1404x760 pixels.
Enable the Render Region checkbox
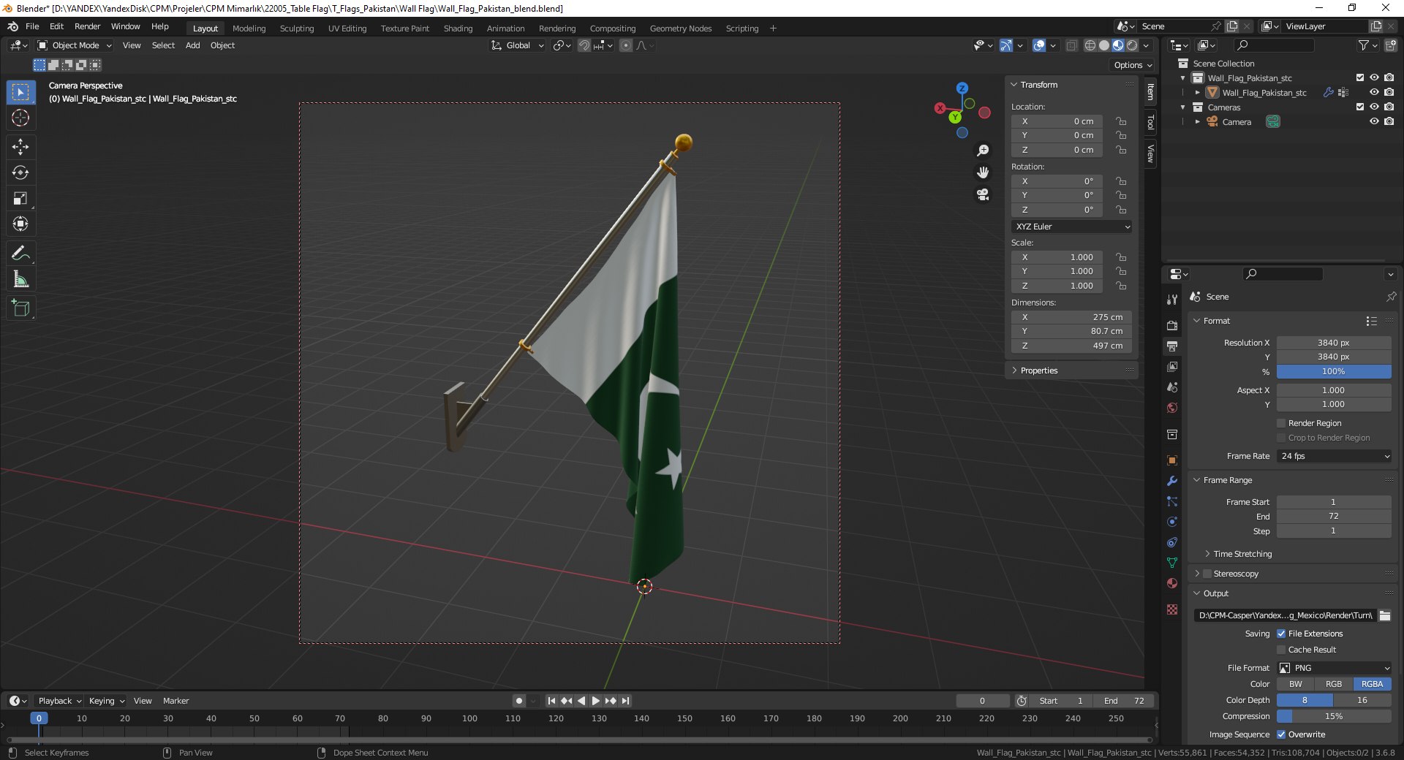click(1281, 423)
